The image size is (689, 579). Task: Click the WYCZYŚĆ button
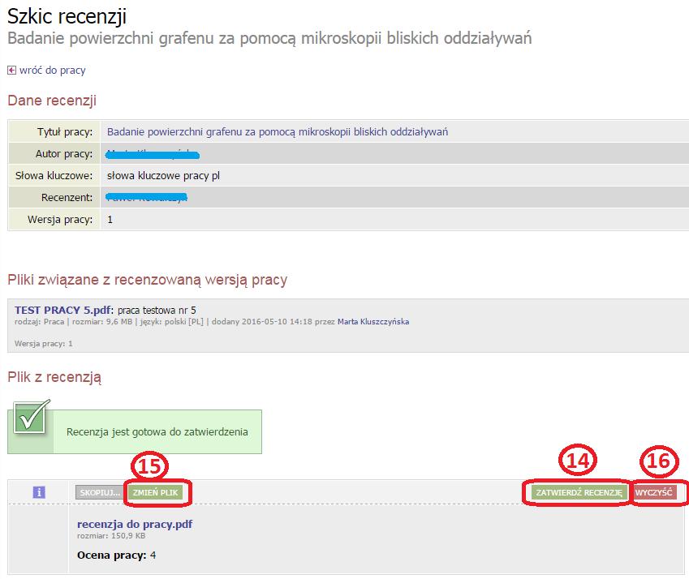653,492
